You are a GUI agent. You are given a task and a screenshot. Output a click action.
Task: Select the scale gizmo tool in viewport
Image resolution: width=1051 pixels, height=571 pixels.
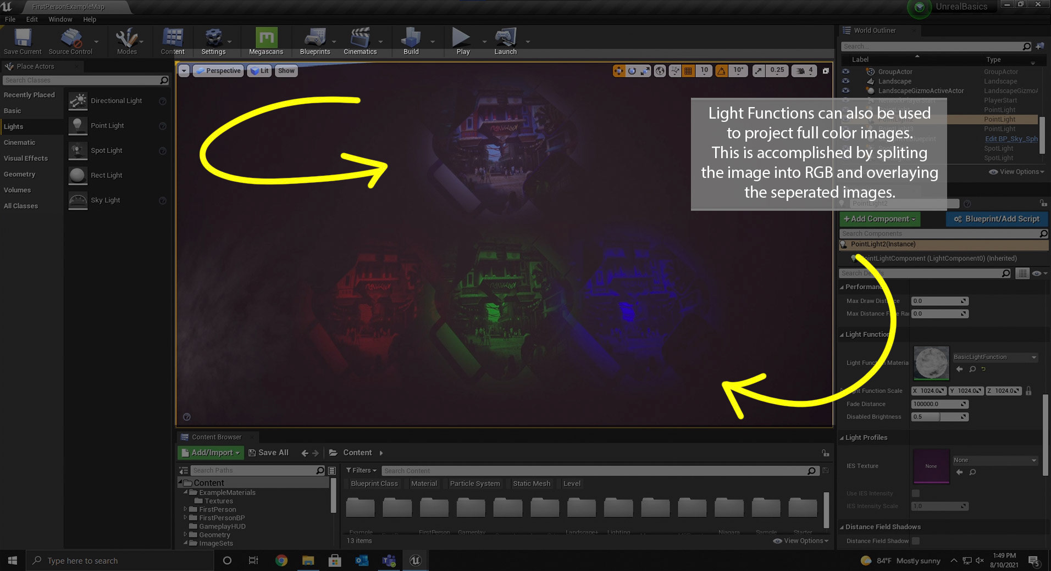645,71
